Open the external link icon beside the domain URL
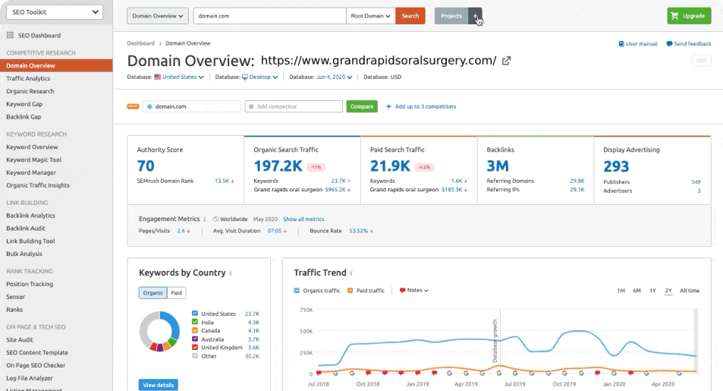723x391 pixels. click(506, 61)
